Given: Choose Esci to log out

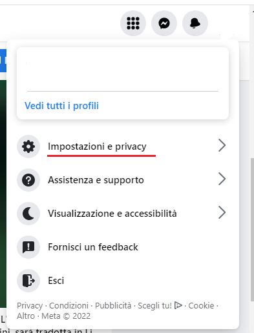Looking at the screenshot, I should click(x=123, y=281).
